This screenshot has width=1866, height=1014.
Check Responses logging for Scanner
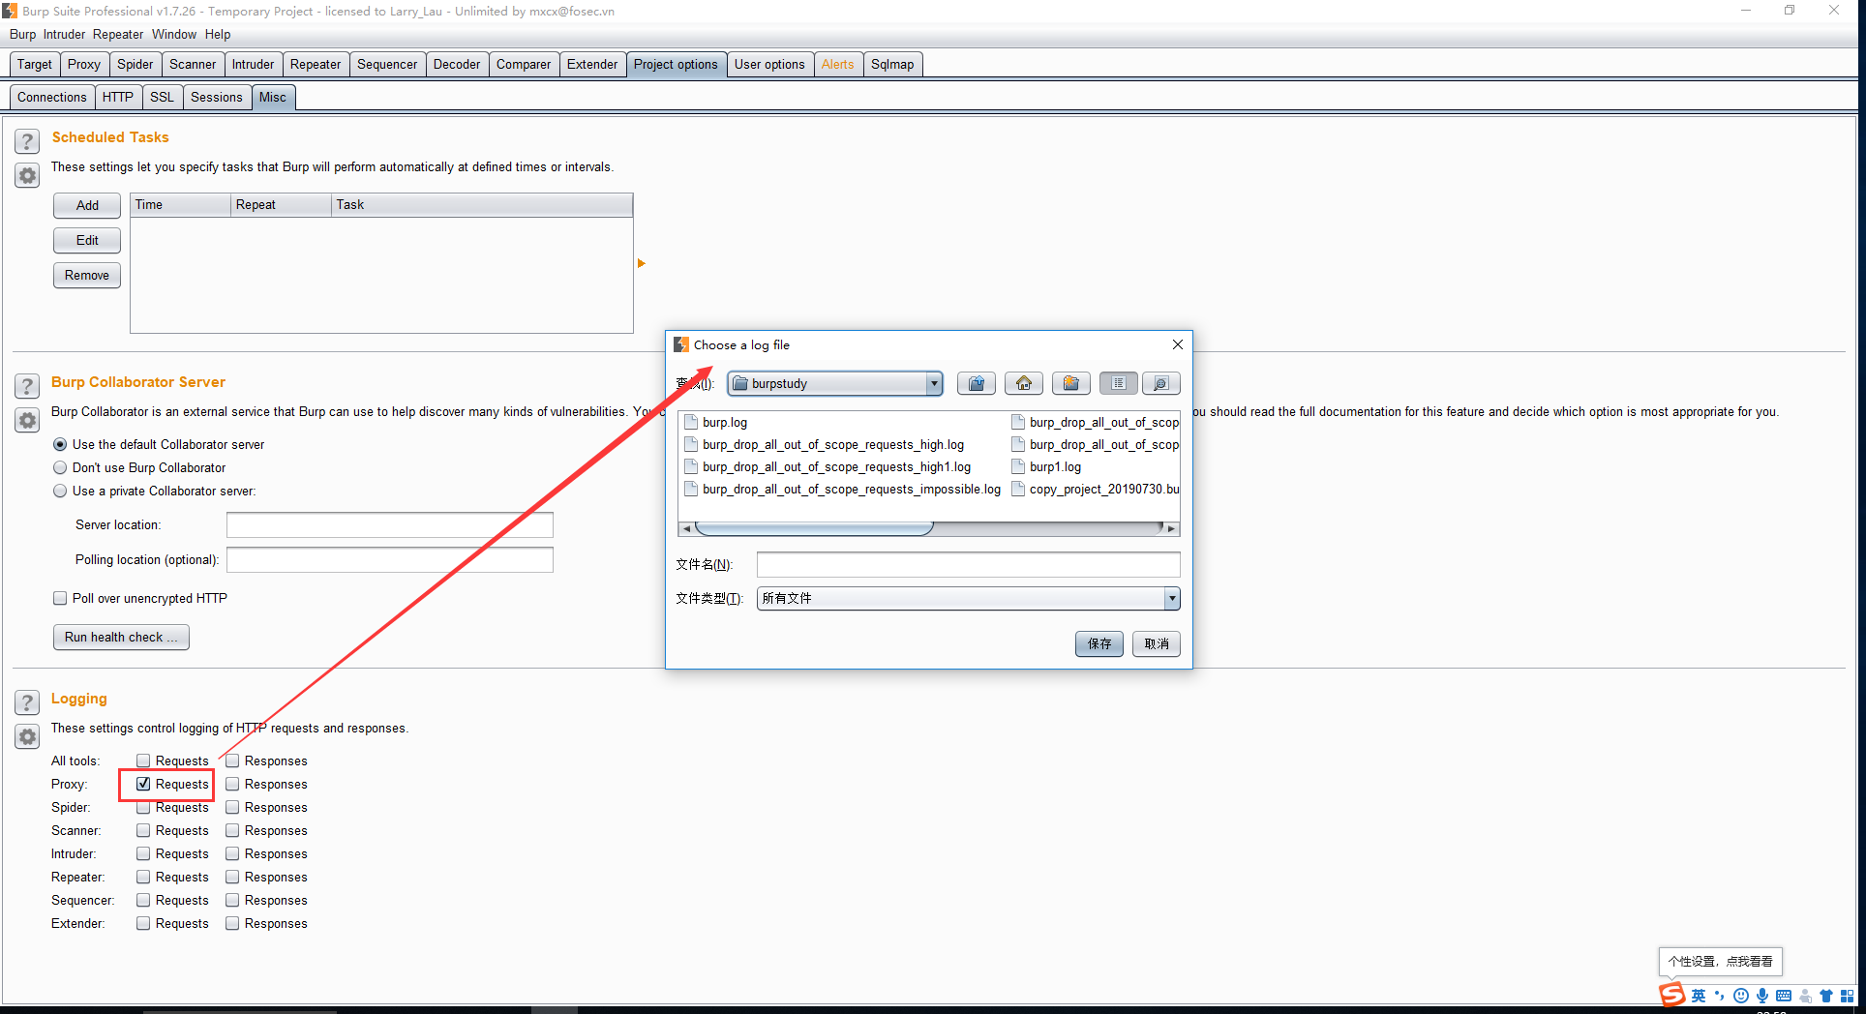tap(232, 830)
